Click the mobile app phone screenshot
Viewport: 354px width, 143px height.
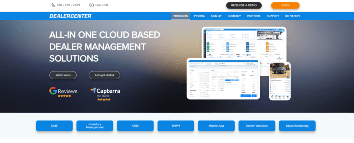(x=280, y=81)
